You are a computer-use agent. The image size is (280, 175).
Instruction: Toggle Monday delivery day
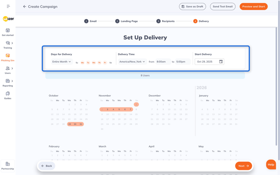[82, 63]
